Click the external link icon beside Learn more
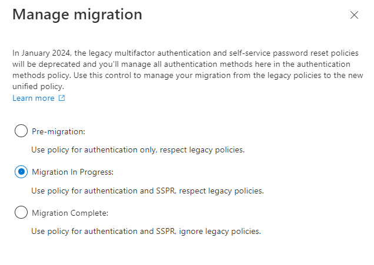Viewport: 374px width, 265px height. [x=62, y=98]
